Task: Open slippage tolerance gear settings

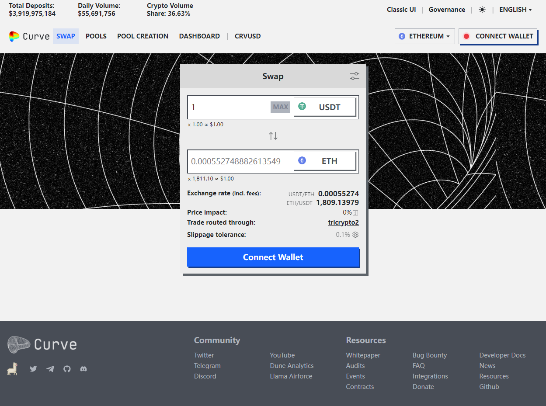Action: (355, 235)
